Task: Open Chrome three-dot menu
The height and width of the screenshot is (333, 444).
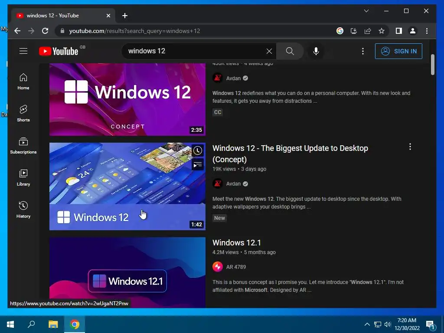Action: pyautogui.click(x=427, y=31)
